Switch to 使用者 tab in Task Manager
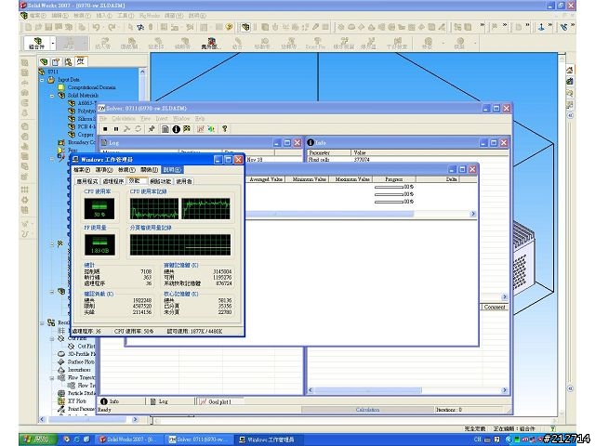 click(184, 181)
